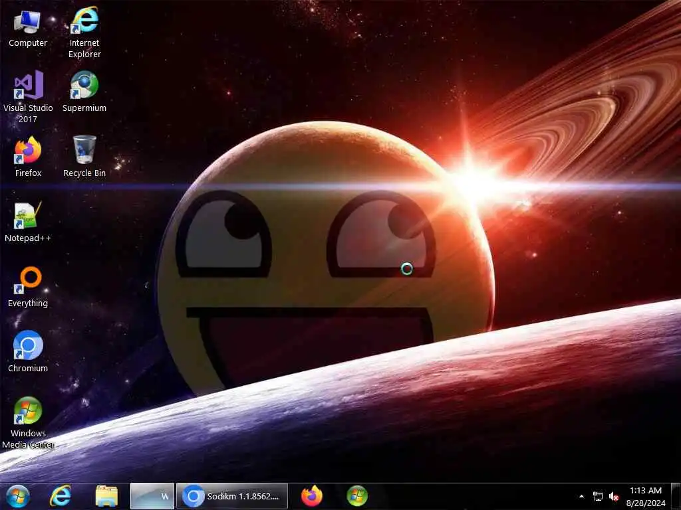Open Windows Explorer folder on taskbar
The height and width of the screenshot is (510, 681).
(106, 496)
